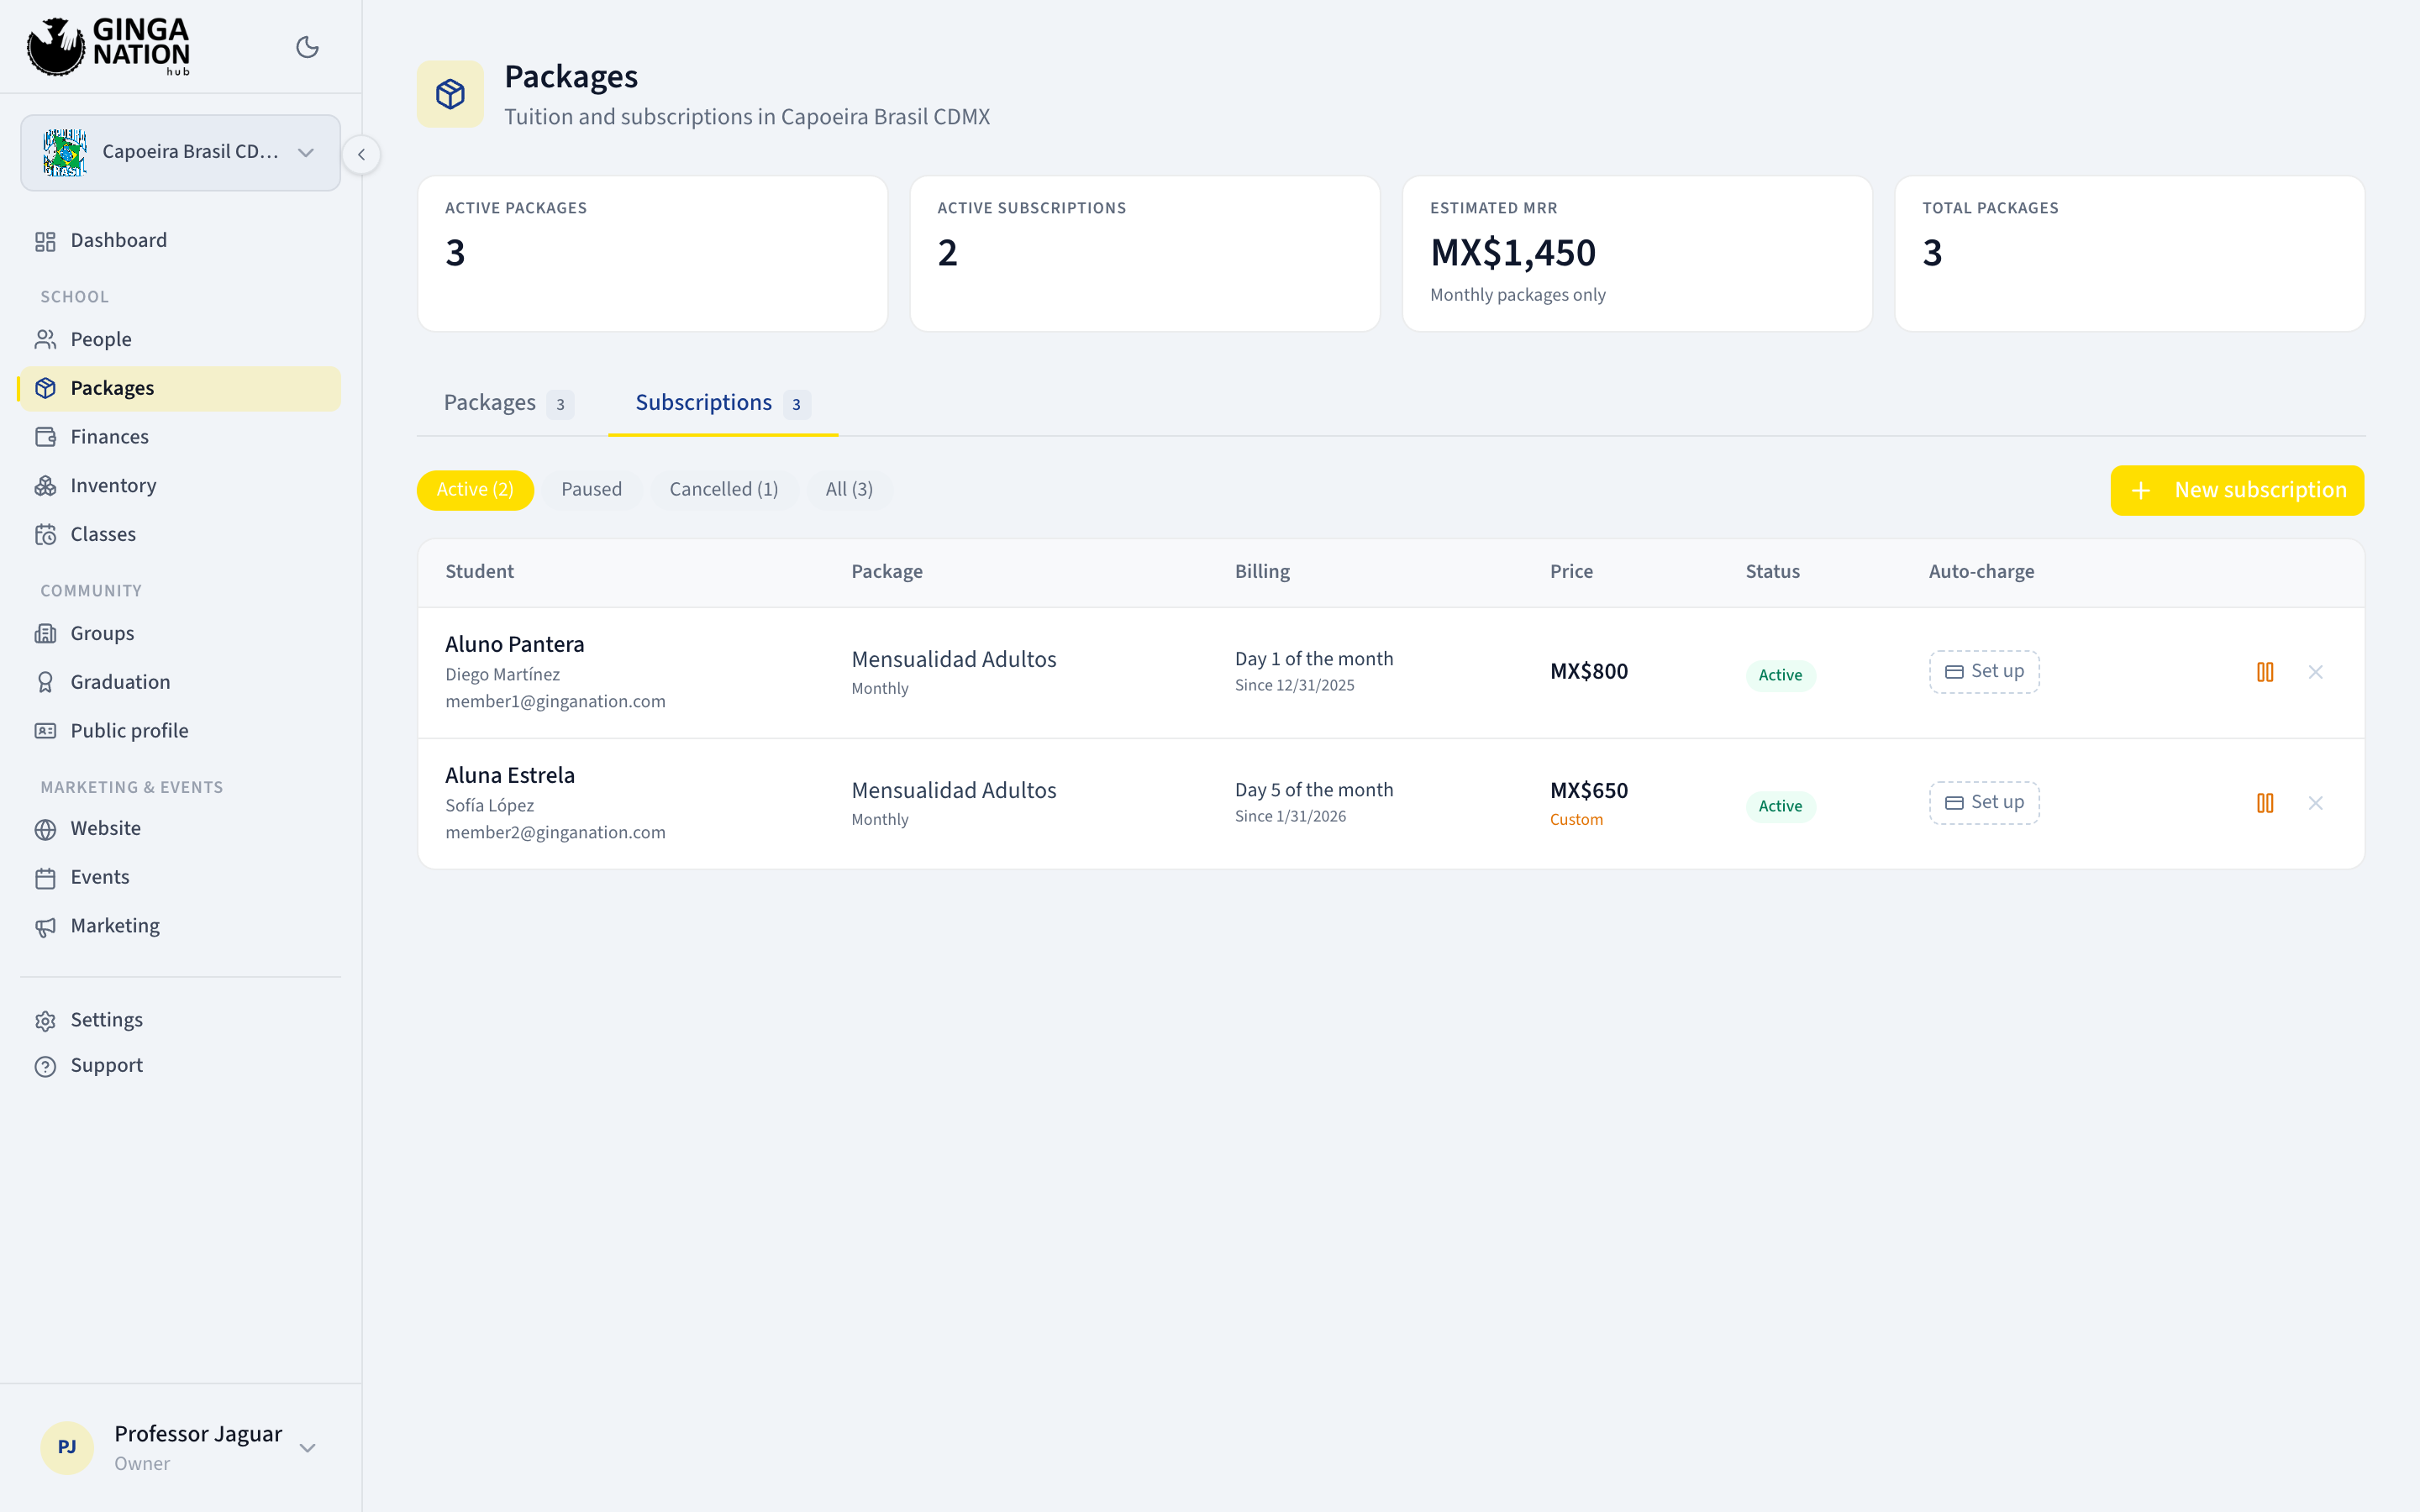The width and height of the screenshot is (2420, 1512).
Task: Click the Public profile card icon
Action: pyautogui.click(x=46, y=731)
